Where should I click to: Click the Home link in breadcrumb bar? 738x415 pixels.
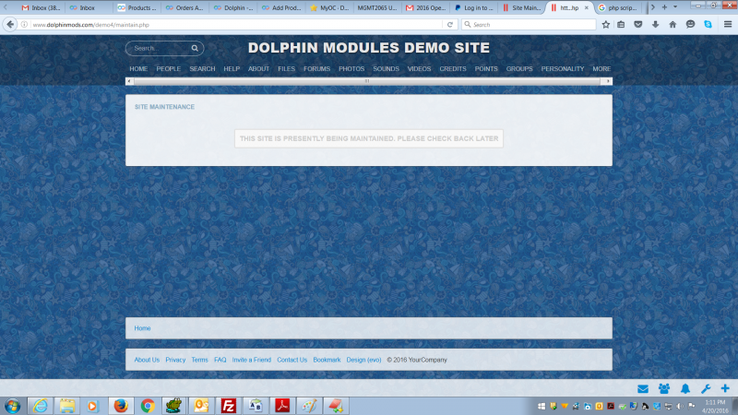pos(142,328)
